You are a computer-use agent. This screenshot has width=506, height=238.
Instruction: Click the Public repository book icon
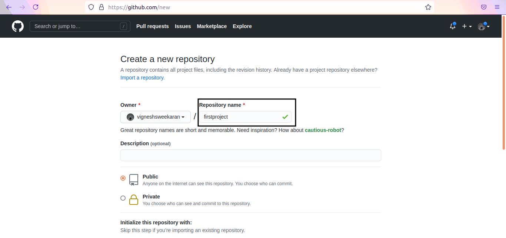click(134, 180)
